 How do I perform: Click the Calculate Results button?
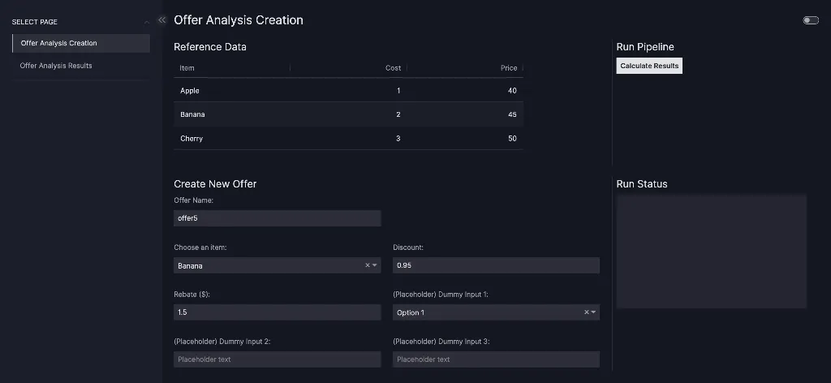[x=649, y=66]
